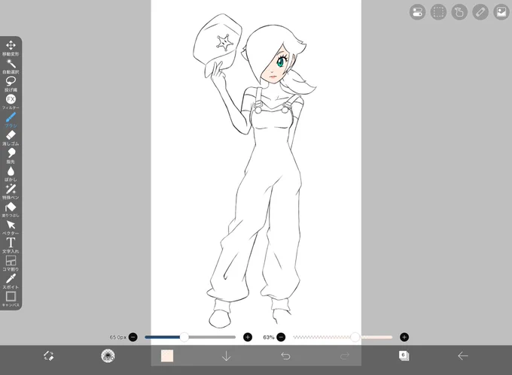Open the layers panel showing 6
Screen dimensions: 512x375
[404, 355]
